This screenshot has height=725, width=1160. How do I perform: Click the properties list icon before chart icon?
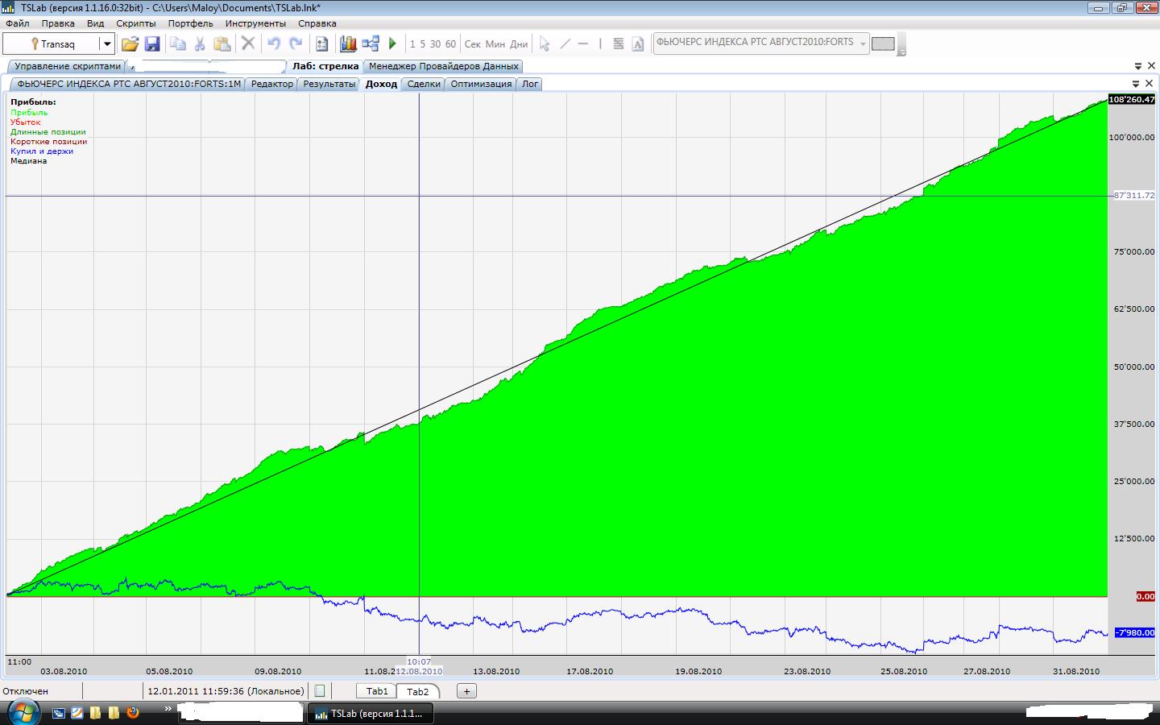(322, 44)
